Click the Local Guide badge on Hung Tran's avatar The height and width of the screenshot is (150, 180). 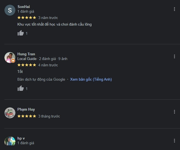pos(13,61)
